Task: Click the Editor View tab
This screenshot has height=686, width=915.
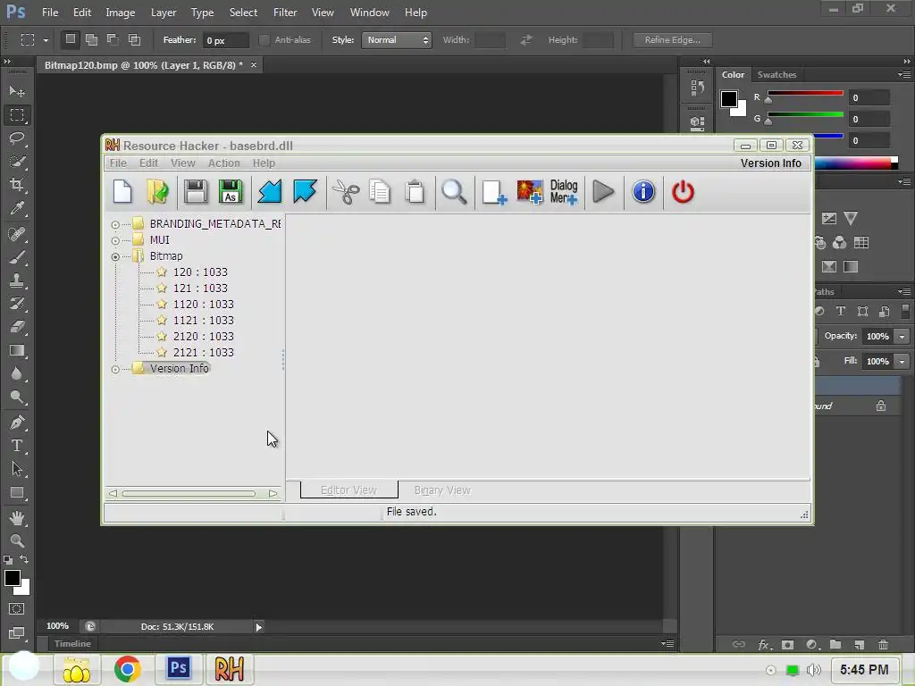Action: [x=349, y=490]
